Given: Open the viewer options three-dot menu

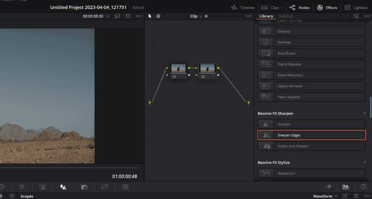Looking at the screenshot, I should point(139,16).
